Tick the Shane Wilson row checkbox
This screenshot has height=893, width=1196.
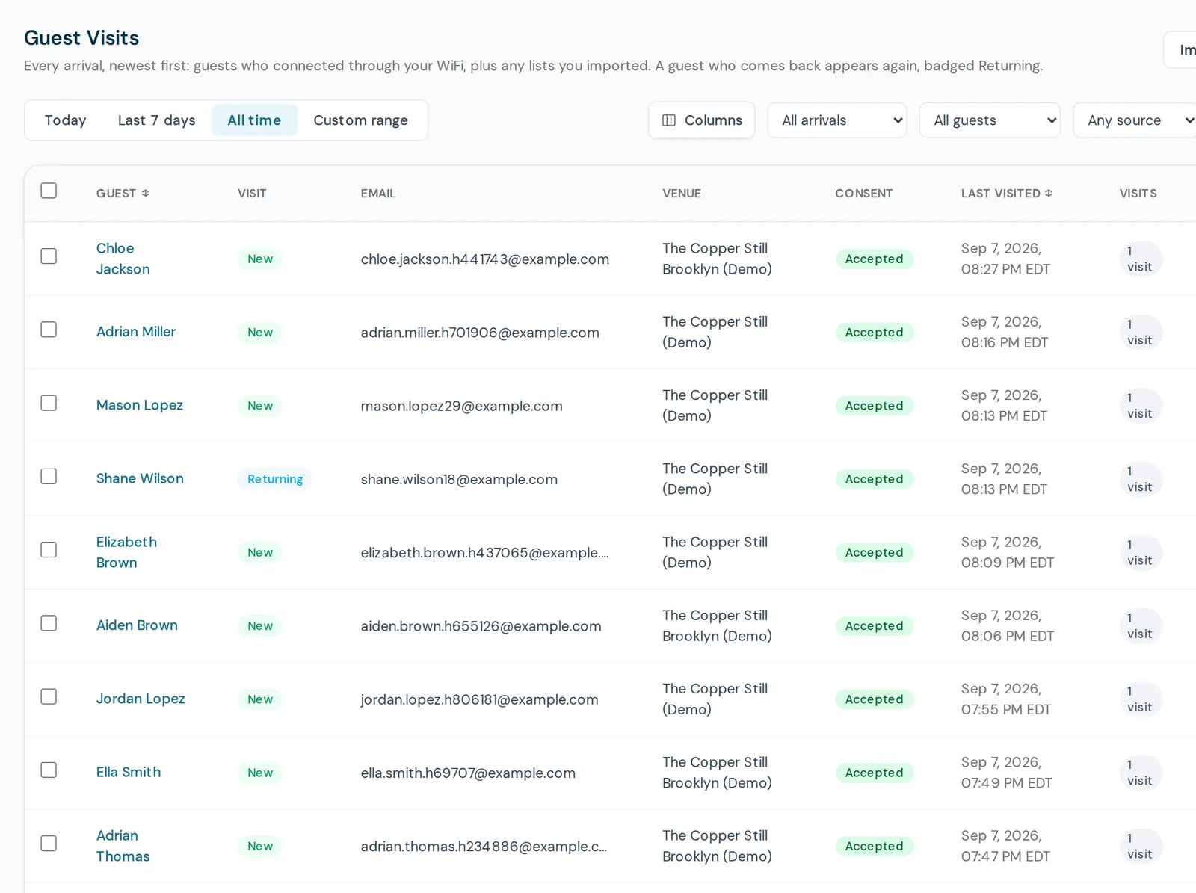[x=49, y=476]
